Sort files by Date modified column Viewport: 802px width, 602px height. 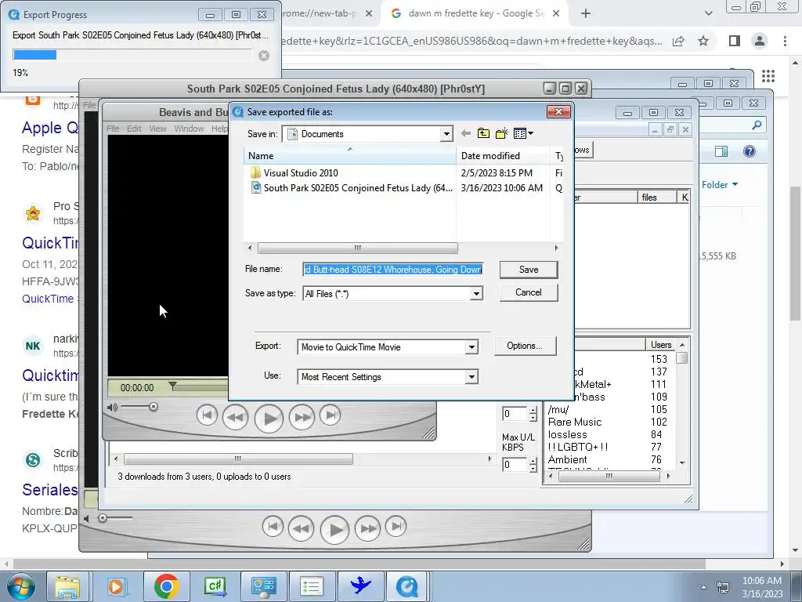point(504,156)
